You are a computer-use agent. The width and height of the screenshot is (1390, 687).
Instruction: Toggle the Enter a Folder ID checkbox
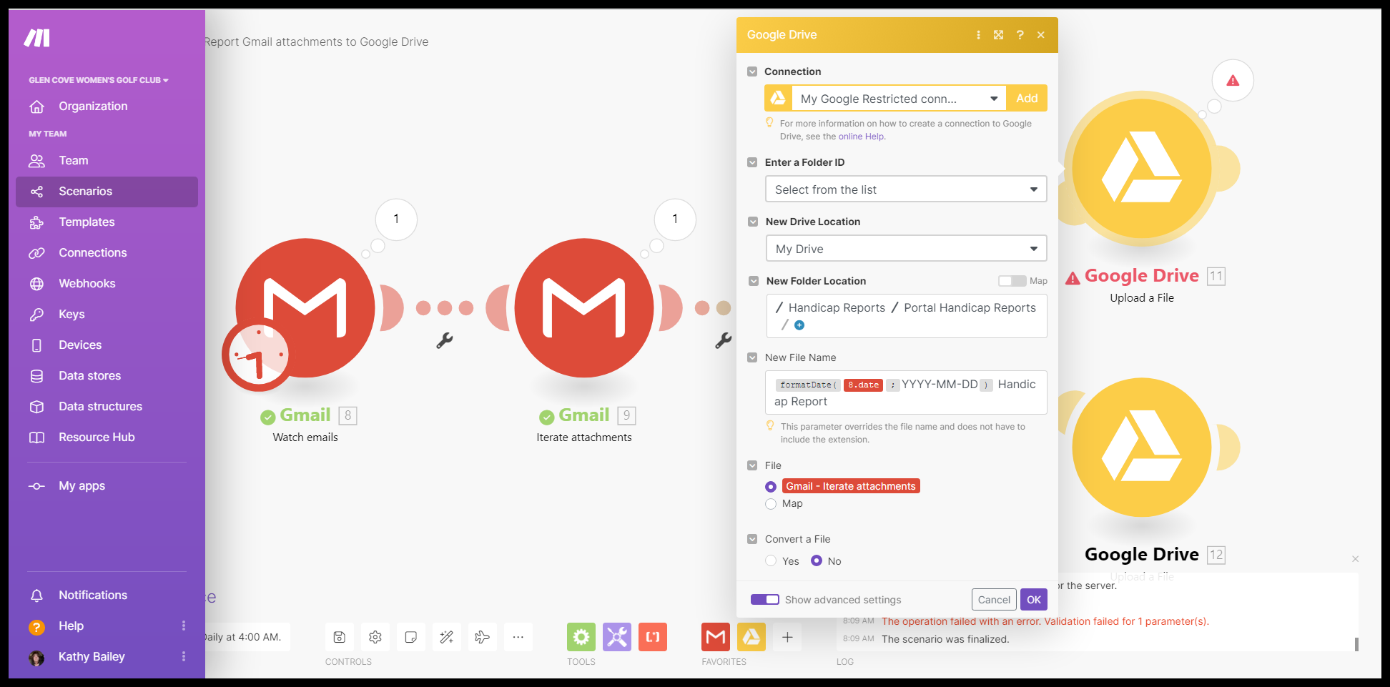[752, 162]
